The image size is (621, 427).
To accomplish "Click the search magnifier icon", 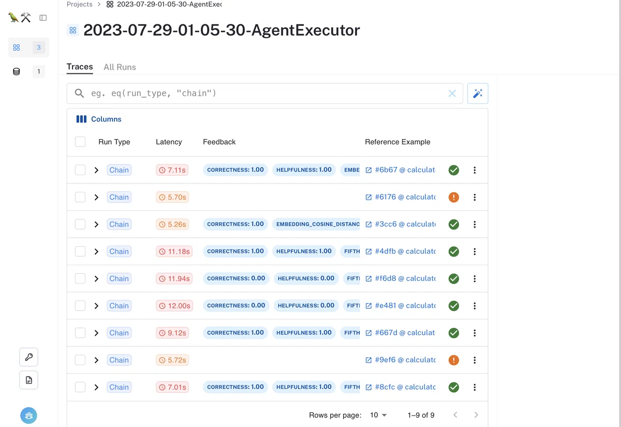I will (x=79, y=94).
